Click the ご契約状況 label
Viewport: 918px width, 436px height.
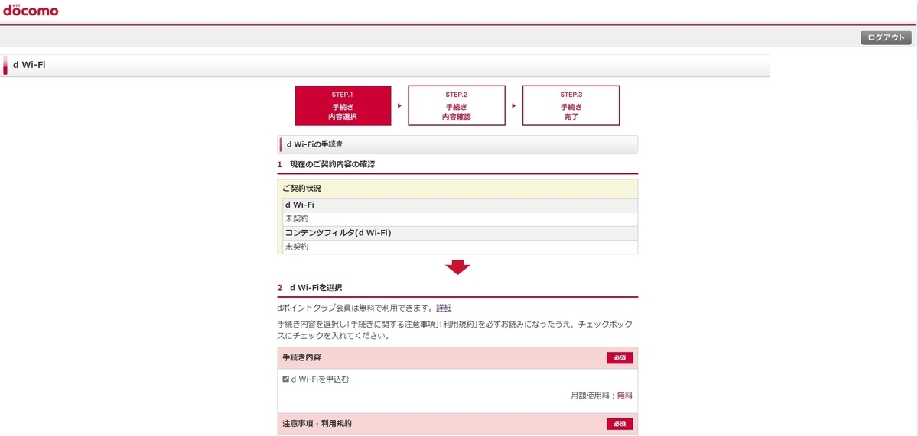pyautogui.click(x=301, y=188)
